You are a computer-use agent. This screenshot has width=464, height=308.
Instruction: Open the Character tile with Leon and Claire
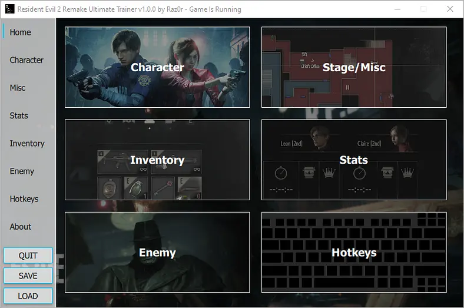point(157,67)
